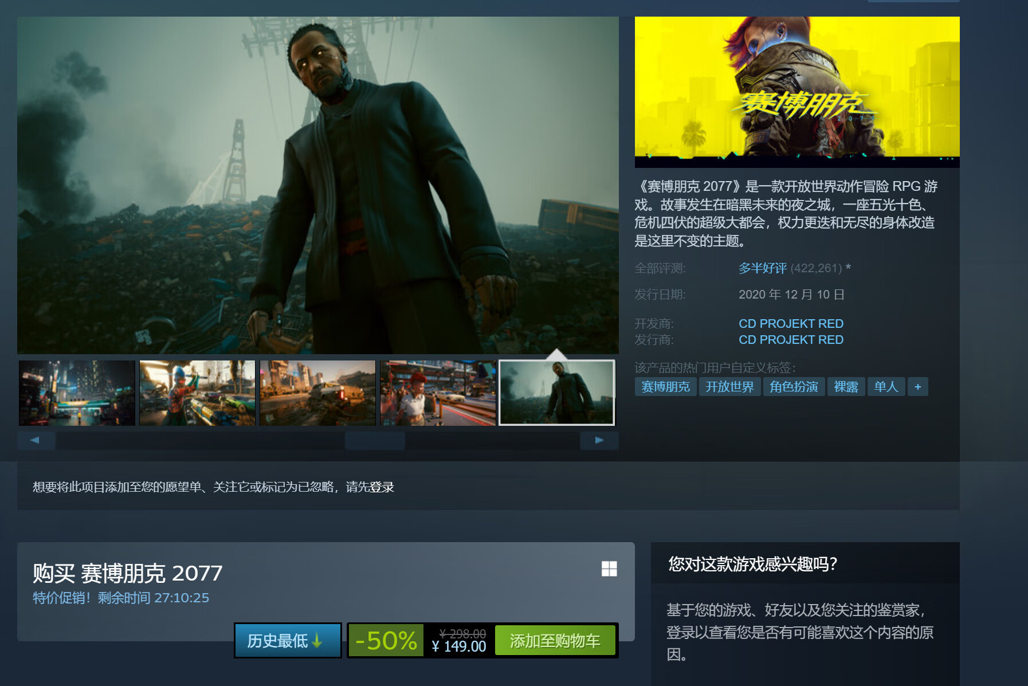Open the CD PROJEKT RED publisher link
This screenshot has width=1028, height=686.
tap(791, 340)
